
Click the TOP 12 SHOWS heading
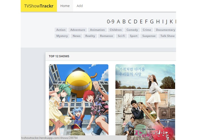(59, 56)
